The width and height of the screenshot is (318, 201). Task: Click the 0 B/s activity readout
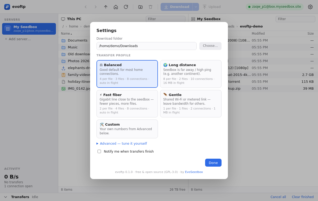pyautogui.click(x=11, y=177)
